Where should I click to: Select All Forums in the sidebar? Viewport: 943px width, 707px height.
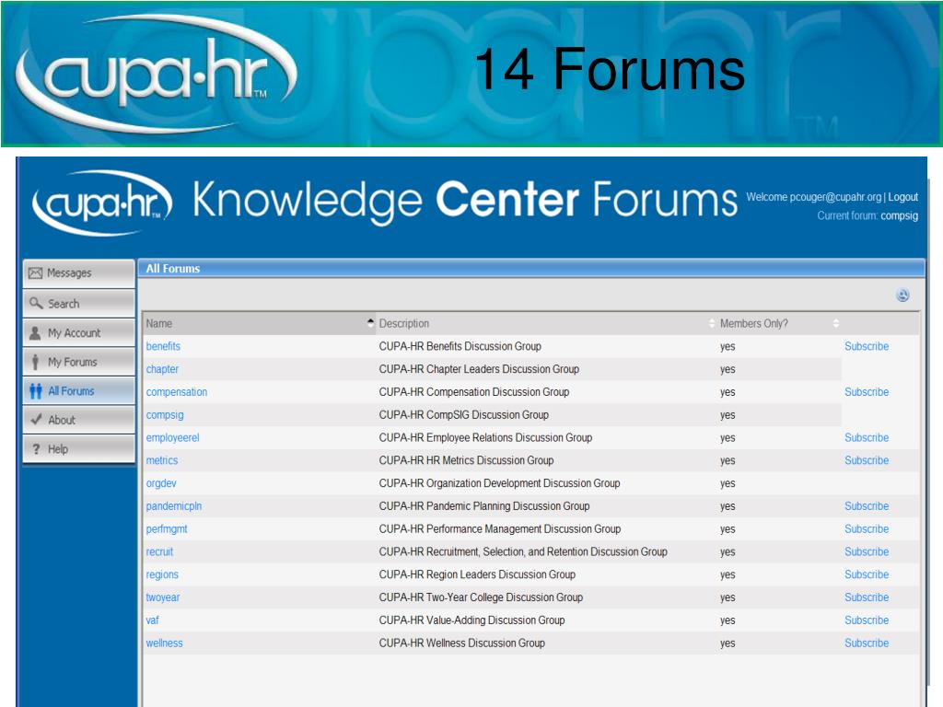click(79, 390)
